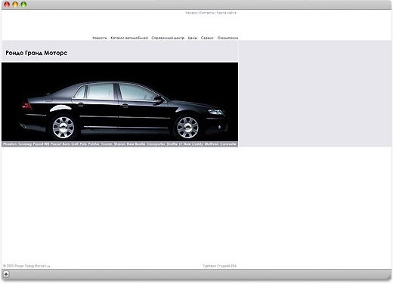Viewport: 393px width, 284px height.
Task: Click the Начало link at top
Action: pos(191,13)
